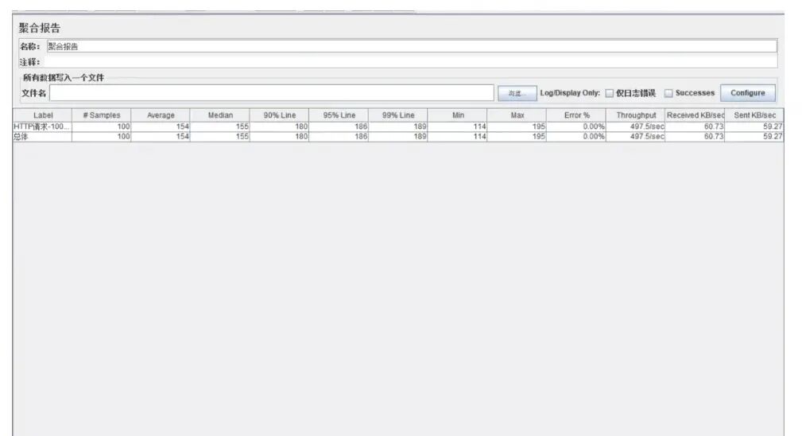Click the 95% Line column header
Viewport: 802px width, 436px height.
(x=339, y=115)
